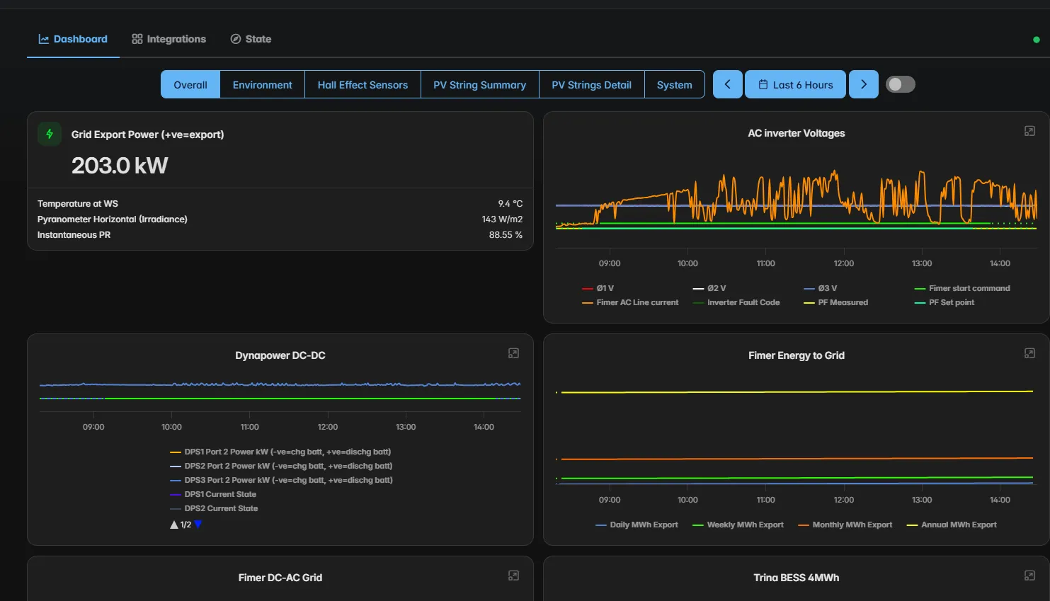The width and height of the screenshot is (1050, 601).
Task: Click the 143 W/m2 irradiance value
Action: (502, 219)
